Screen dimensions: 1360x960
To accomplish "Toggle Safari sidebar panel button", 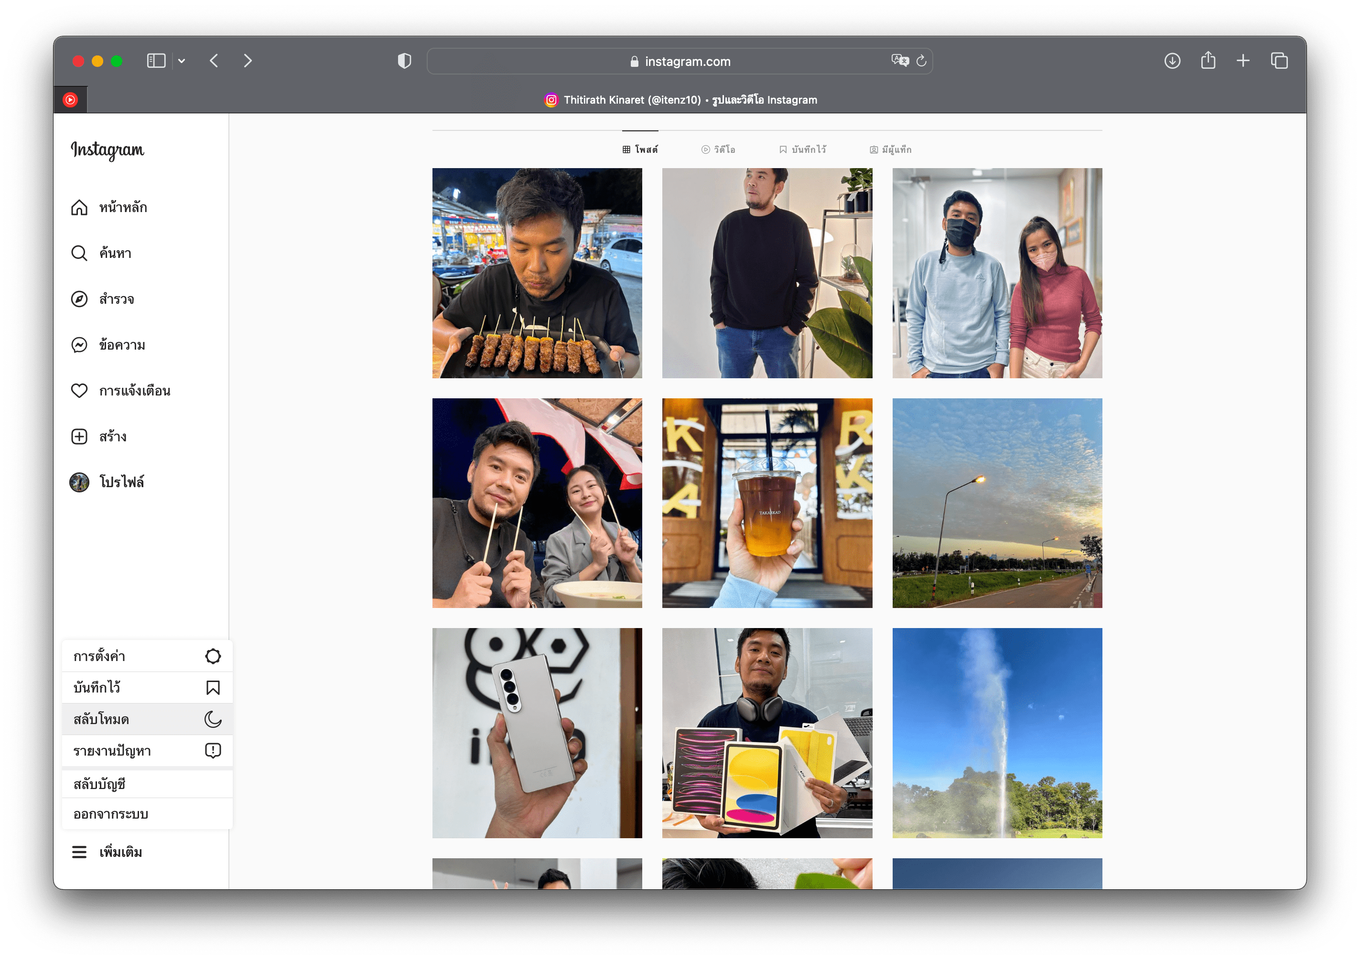I will click(x=156, y=61).
